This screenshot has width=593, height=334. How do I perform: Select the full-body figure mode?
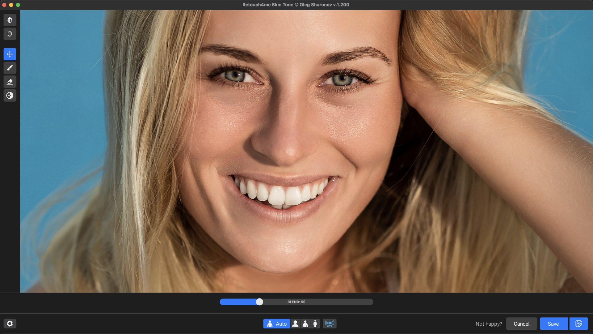[x=315, y=323]
